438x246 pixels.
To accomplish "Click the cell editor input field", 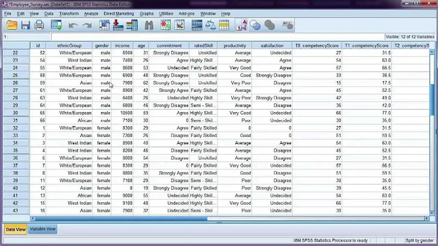I will (x=218, y=37).
